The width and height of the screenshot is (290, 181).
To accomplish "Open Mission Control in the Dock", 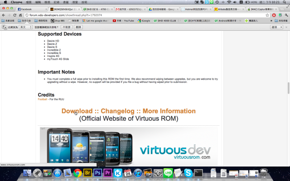I will 47,173.
